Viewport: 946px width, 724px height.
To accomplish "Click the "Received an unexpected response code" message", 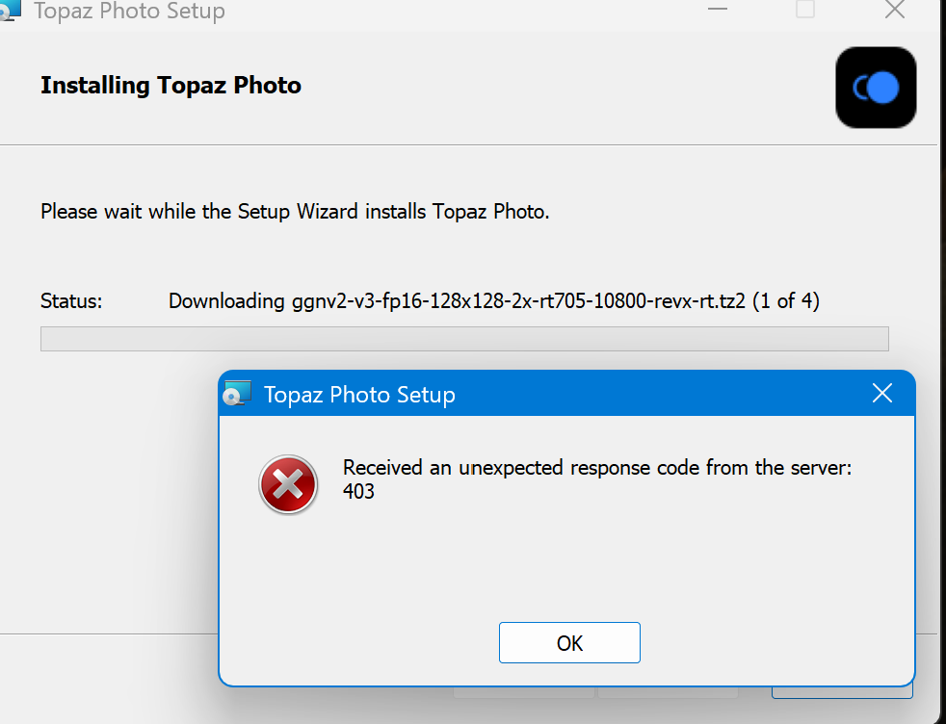I will (597, 468).
